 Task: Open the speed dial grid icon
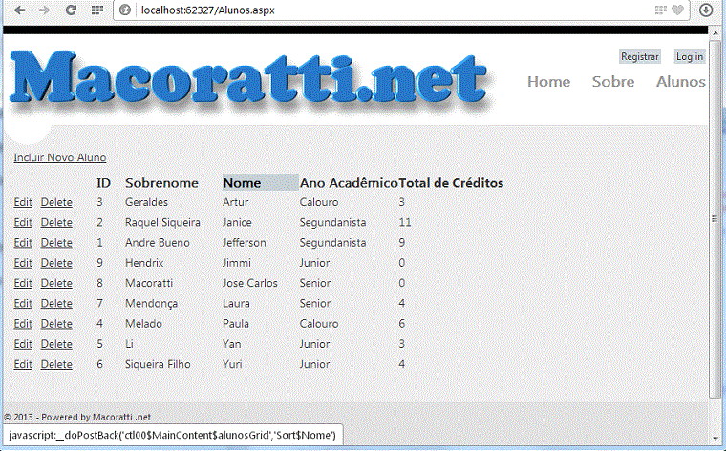(x=96, y=10)
